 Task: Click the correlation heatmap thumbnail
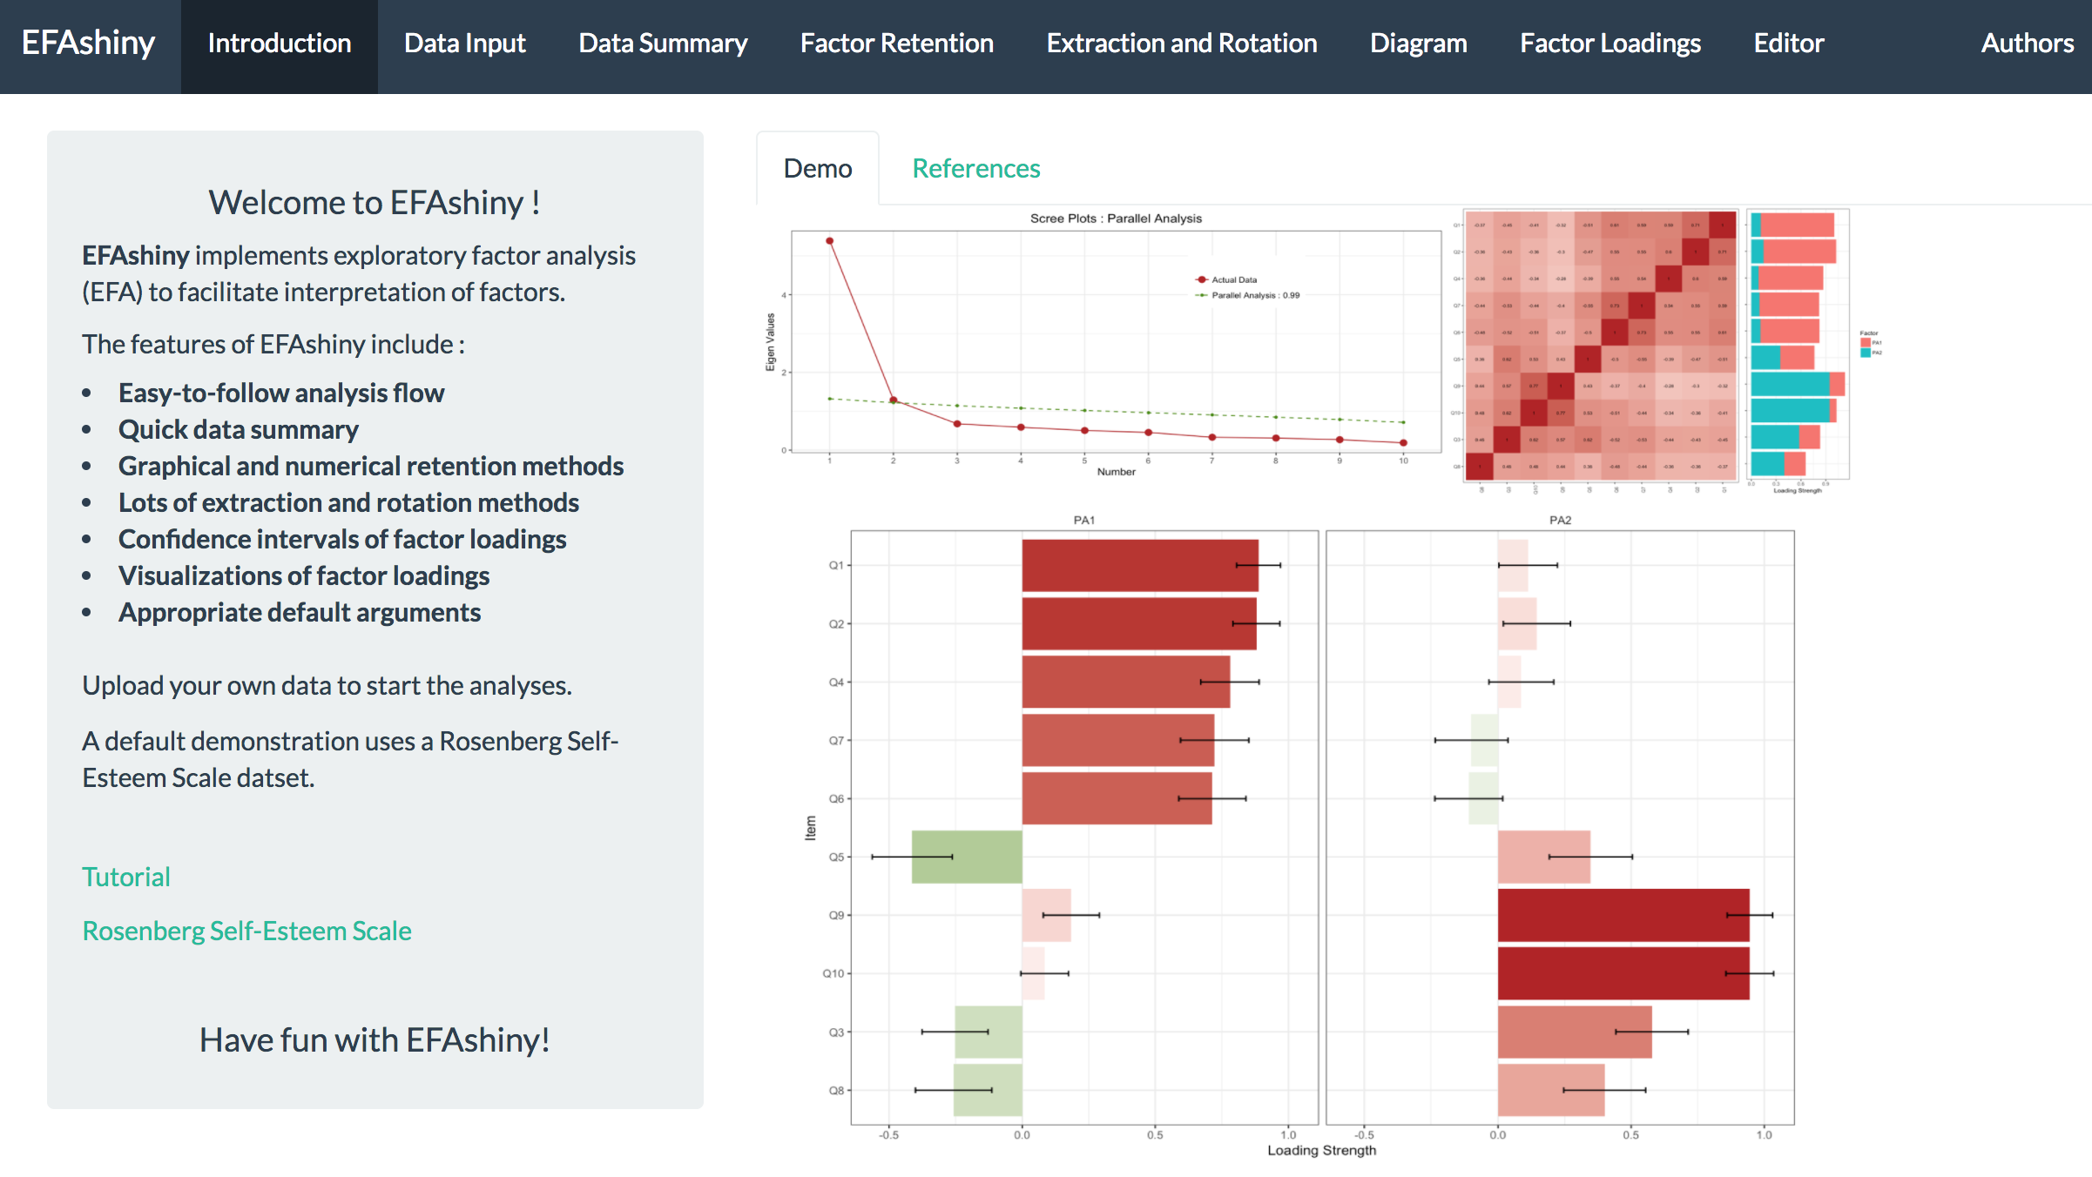click(x=1600, y=345)
